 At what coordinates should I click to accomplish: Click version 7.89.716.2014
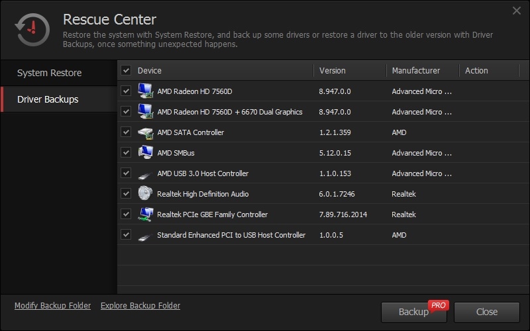point(343,214)
